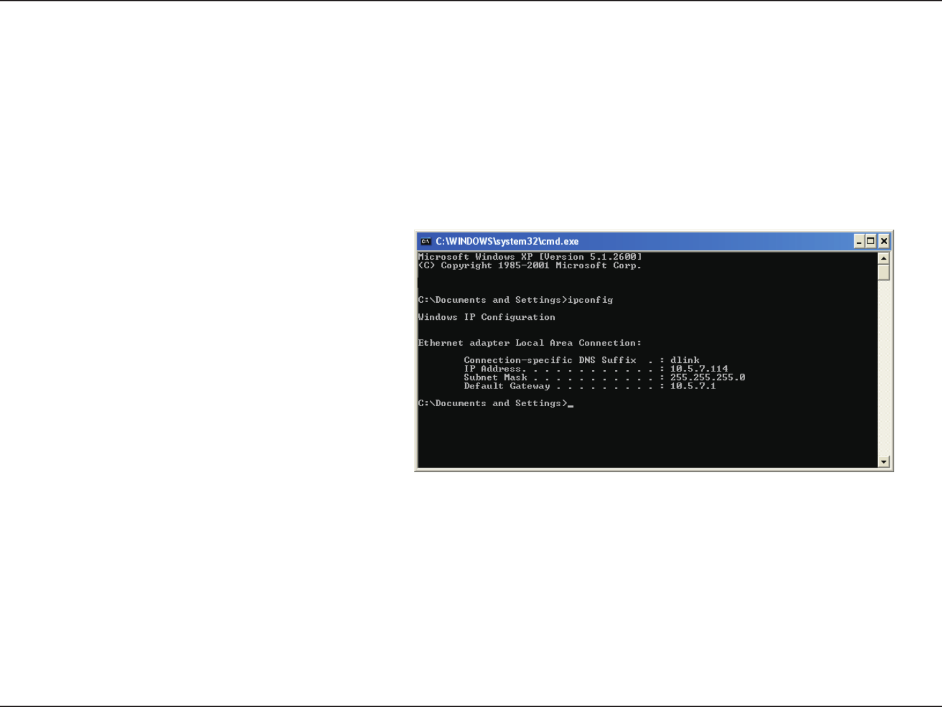Click the default gateway 10.5.7.1
This screenshot has height=707, width=942.
[693, 386]
